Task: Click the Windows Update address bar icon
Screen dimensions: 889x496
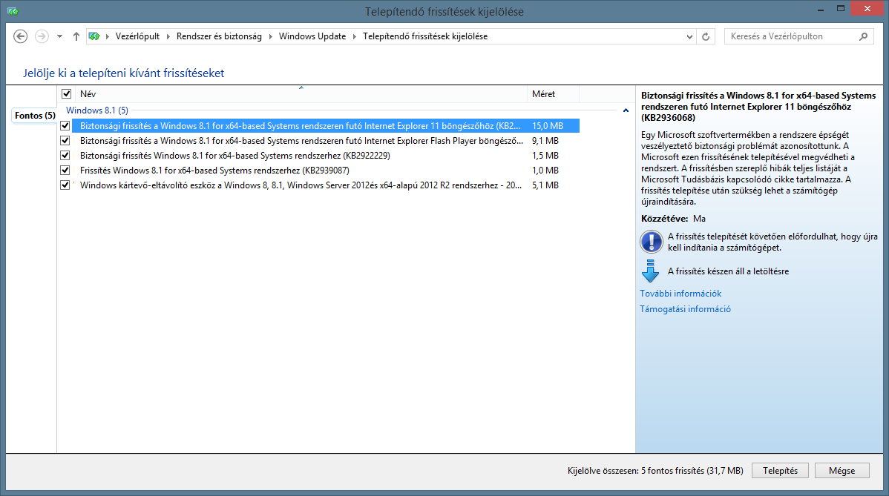Action: point(94,36)
